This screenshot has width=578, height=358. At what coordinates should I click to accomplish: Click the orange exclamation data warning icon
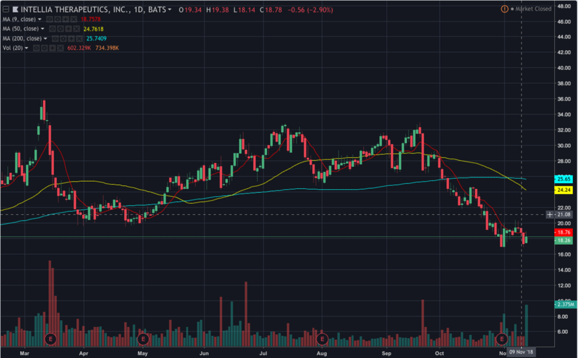(x=505, y=10)
